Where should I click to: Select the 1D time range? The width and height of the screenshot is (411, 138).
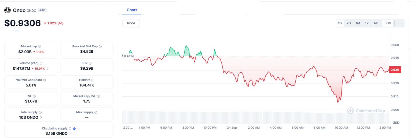click(x=340, y=23)
